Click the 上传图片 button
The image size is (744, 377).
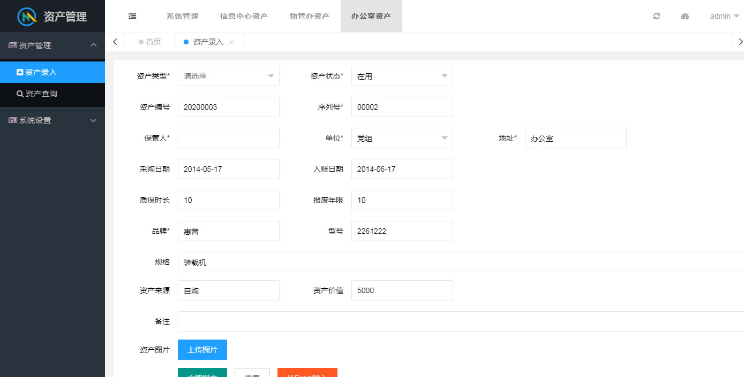[x=202, y=350]
